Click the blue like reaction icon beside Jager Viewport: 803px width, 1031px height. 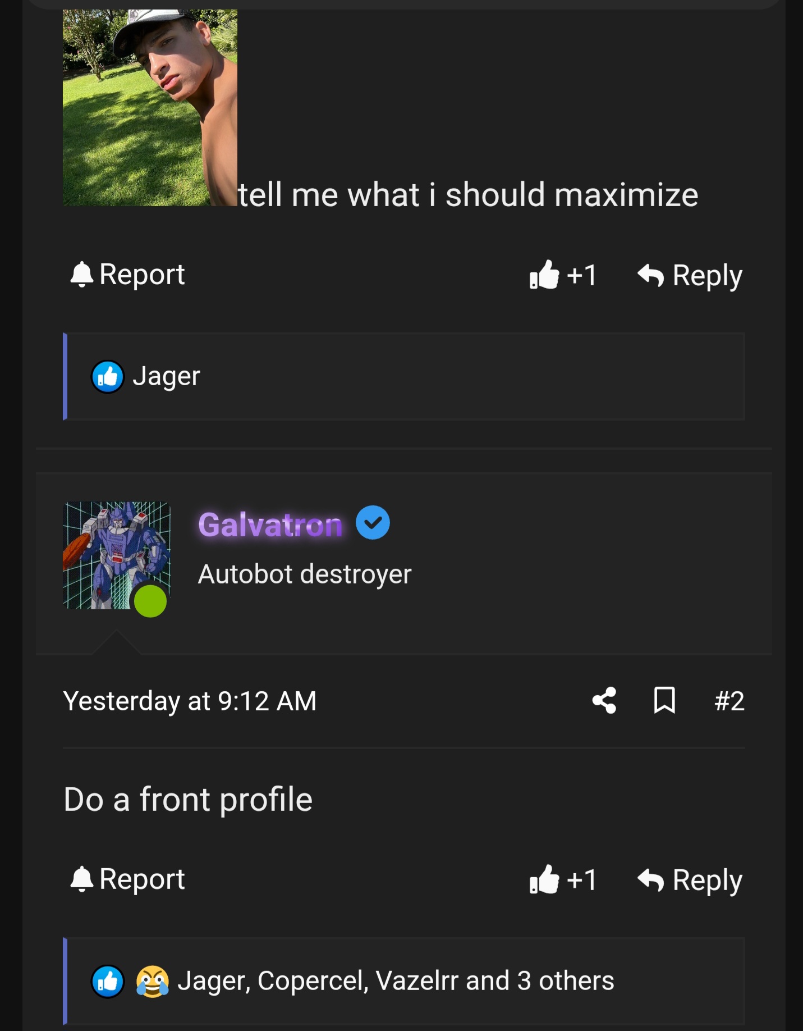click(x=107, y=377)
